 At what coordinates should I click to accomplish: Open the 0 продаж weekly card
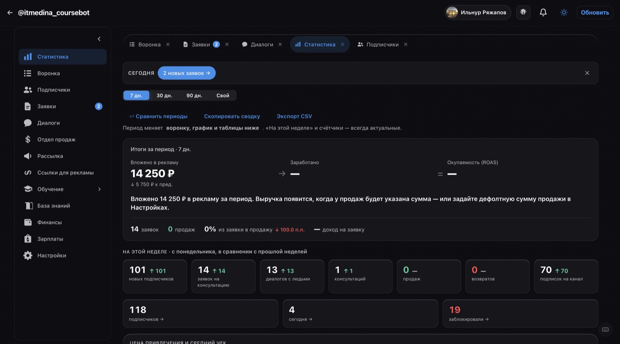coord(429,277)
